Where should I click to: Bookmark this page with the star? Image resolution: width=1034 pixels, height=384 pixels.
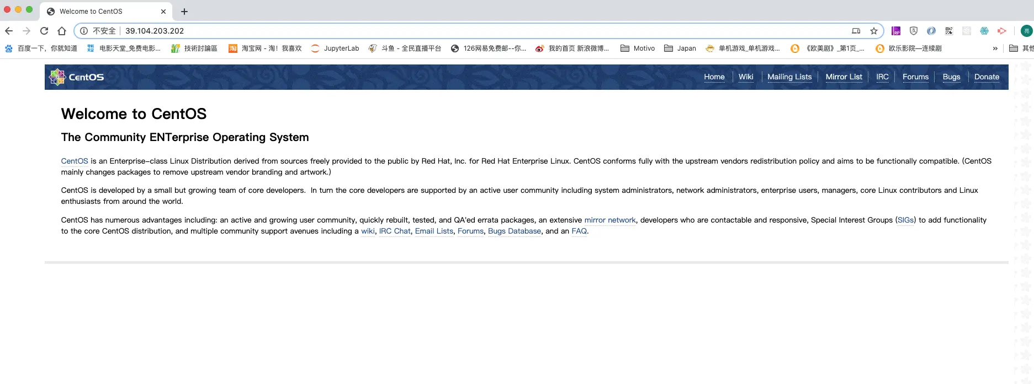[x=874, y=31]
